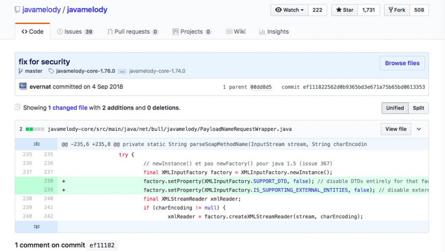Click the tag icon beside javamelody-core-1.76.0
Viewport: 445px width, 252px height.
(x=51, y=71)
